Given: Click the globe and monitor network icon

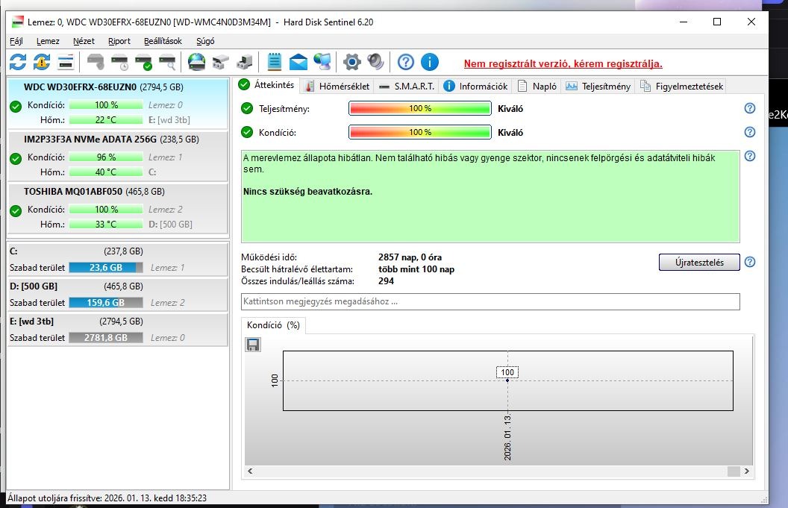Looking at the screenshot, I should pos(322,63).
